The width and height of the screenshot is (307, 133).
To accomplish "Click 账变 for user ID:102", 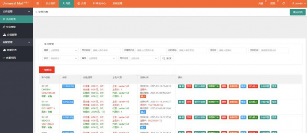I will (x=243, y=86).
